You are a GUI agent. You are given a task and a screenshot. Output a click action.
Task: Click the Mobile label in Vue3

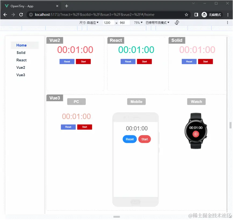click(x=136, y=102)
